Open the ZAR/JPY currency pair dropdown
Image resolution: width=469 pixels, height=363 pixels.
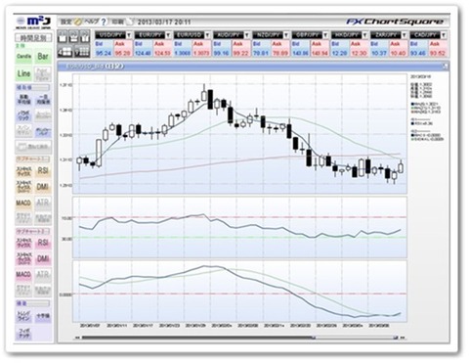(x=405, y=35)
